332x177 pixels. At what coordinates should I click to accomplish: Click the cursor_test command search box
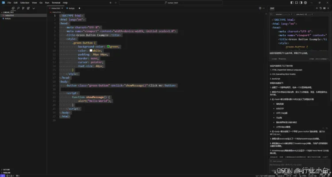pyautogui.click(x=171, y=3)
